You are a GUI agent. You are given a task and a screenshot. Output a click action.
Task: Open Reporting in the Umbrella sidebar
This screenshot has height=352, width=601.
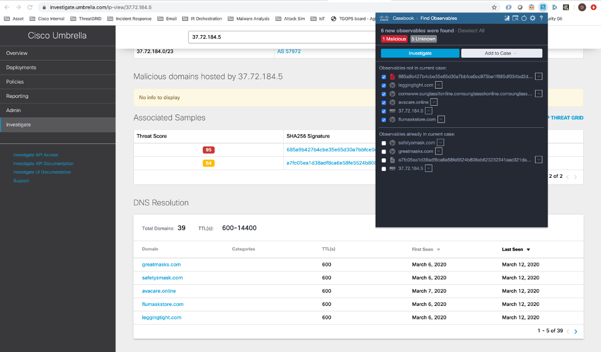[x=17, y=96]
